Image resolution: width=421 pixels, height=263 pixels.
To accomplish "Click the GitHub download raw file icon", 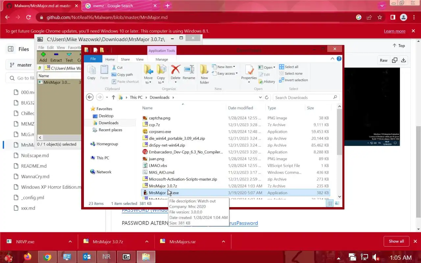I will (404, 60).
